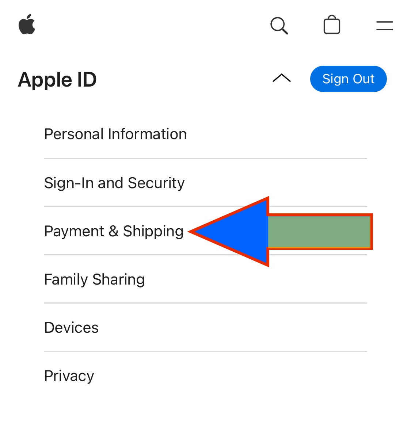Click the divider line between Devices and Privacy

(205, 351)
